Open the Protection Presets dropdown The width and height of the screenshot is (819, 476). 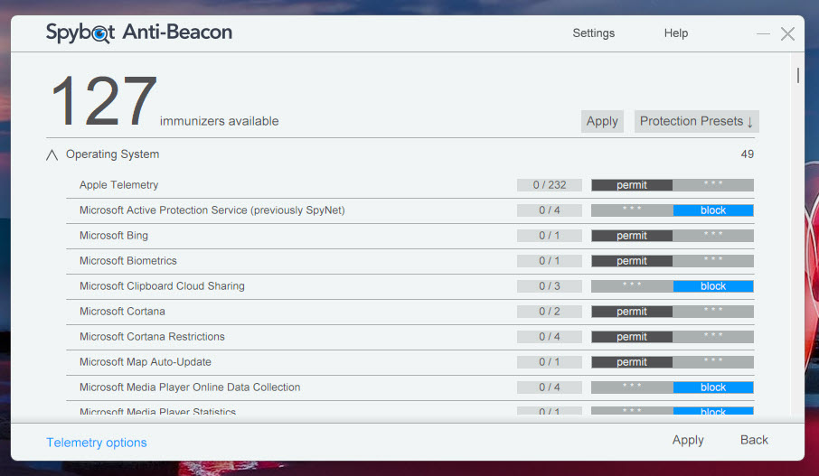696,121
